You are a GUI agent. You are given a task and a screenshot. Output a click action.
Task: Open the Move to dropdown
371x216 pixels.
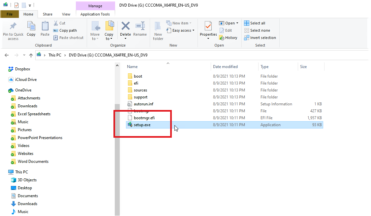(95, 31)
